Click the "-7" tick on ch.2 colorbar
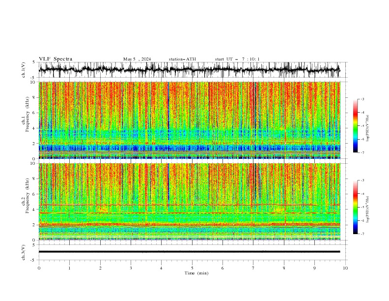Screen dimensions: 389x301 pos(362,234)
